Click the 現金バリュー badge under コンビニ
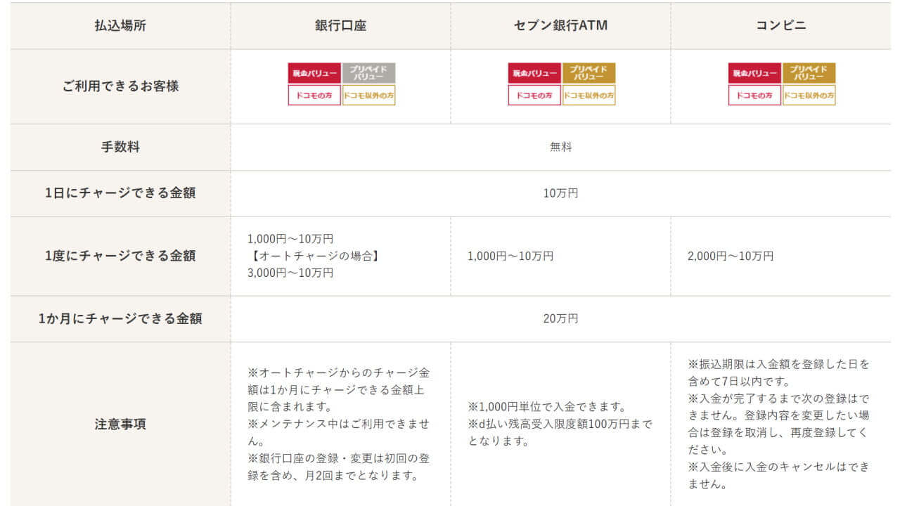The height and width of the screenshot is (506, 900). click(x=754, y=73)
